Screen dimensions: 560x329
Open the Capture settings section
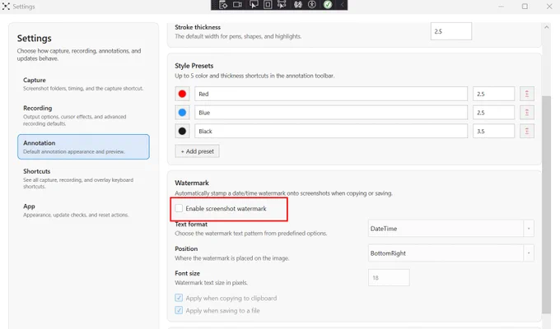point(83,84)
